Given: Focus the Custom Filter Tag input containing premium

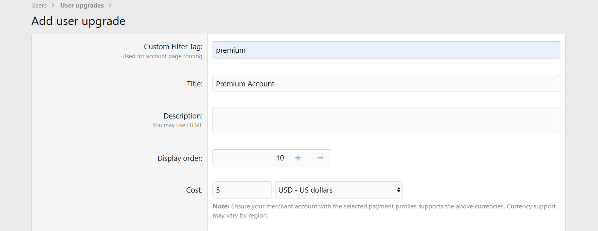Looking at the screenshot, I should point(386,50).
